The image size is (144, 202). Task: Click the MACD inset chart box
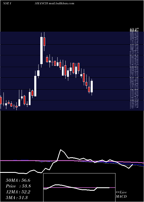coord(79,188)
